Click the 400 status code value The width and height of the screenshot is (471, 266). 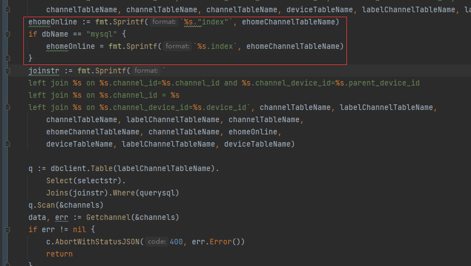(x=176, y=242)
